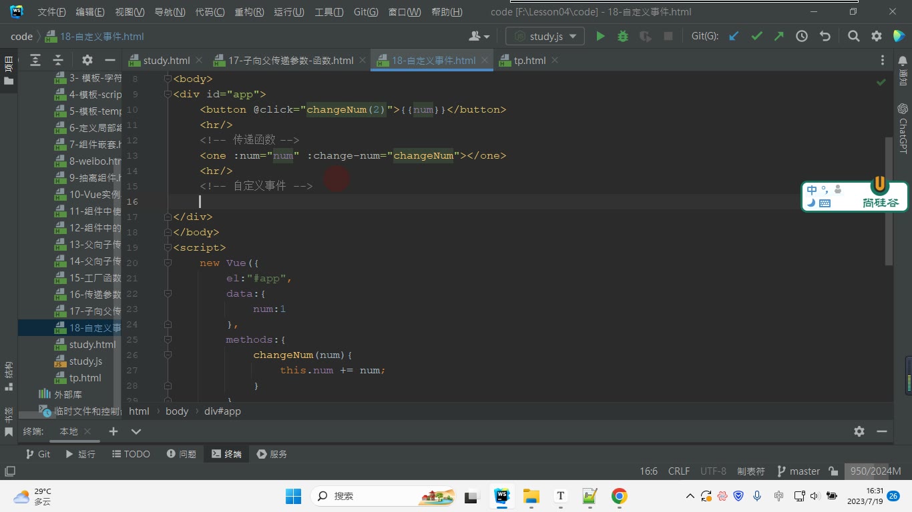Show Git history clock icon
The height and width of the screenshot is (512, 912).
[802, 36]
